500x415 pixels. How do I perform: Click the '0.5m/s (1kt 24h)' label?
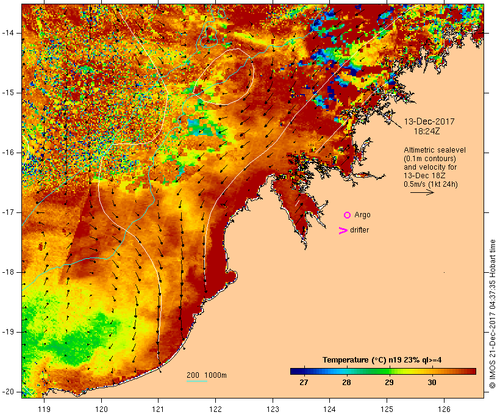[430, 184]
